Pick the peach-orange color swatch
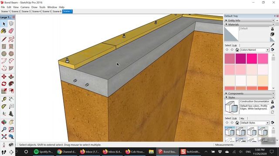The image size is (279, 156). click(263, 81)
